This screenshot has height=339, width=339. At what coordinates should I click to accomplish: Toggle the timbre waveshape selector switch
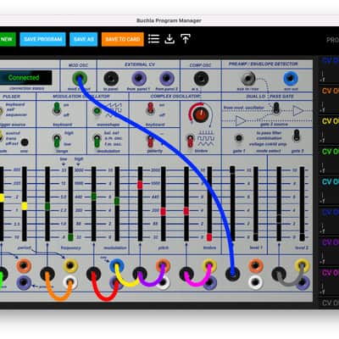point(190,141)
